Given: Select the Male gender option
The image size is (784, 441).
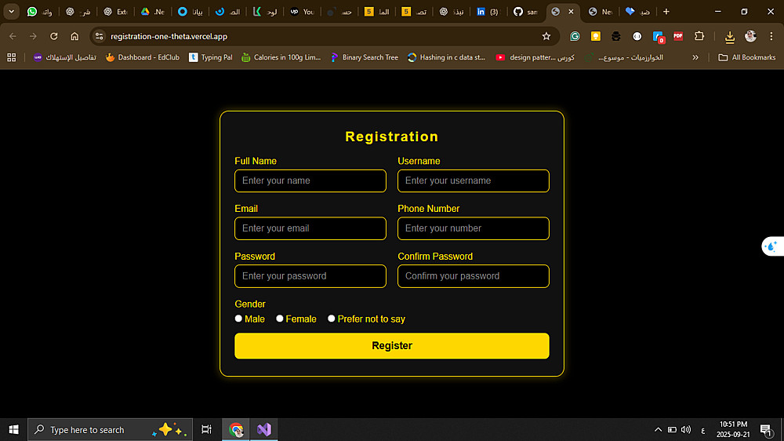Looking at the screenshot, I should coord(238,319).
